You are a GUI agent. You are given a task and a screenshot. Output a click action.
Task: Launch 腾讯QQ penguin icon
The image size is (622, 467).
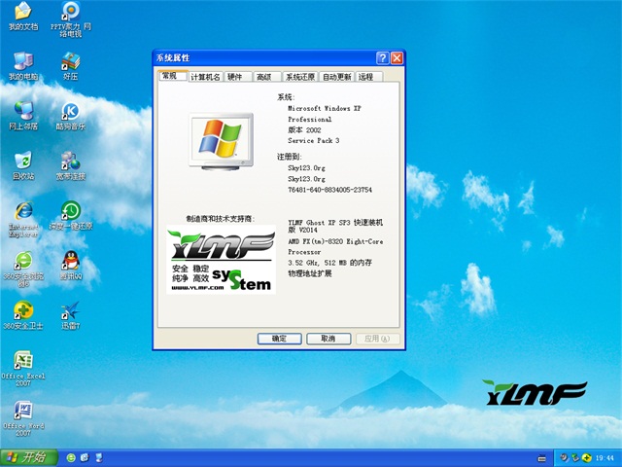tap(70, 261)
